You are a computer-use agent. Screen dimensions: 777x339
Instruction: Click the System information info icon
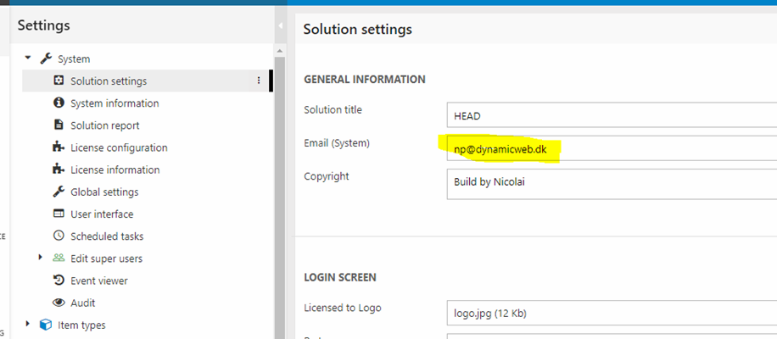[59, 103]
